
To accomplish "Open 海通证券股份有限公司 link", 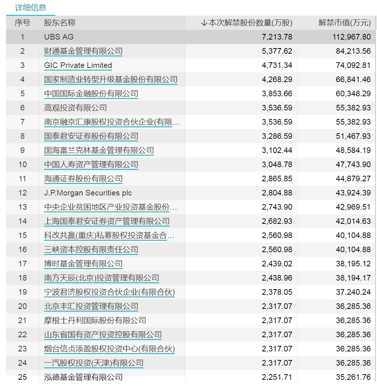I will click(x=83, y=179).
